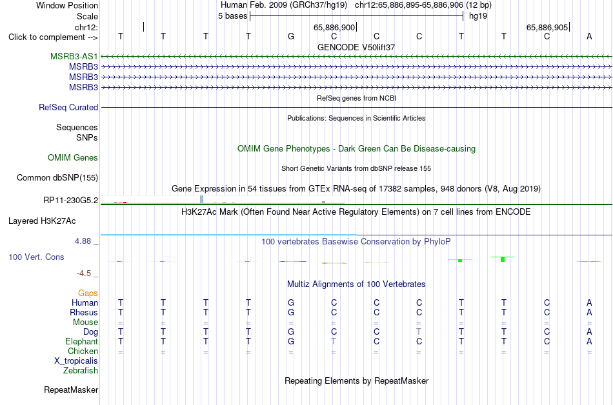Open the Layered H3K27Ac track label

click(x=42, y=221)
